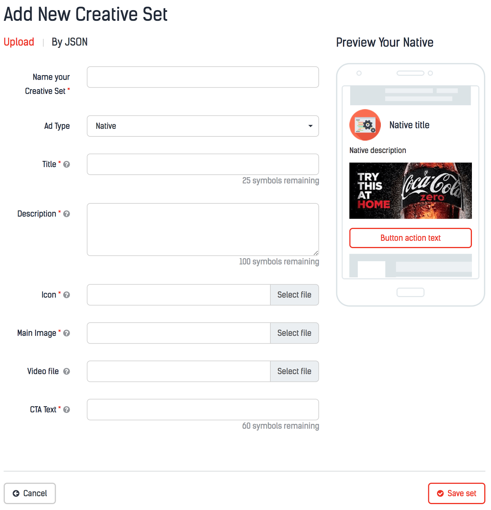Click the Video file help icon
This screenshot has height=510, width=491.
pyautogui.click(x=67, y=371)
